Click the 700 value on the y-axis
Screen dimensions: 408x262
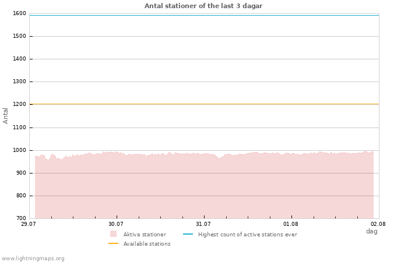(x=20, y=218)
